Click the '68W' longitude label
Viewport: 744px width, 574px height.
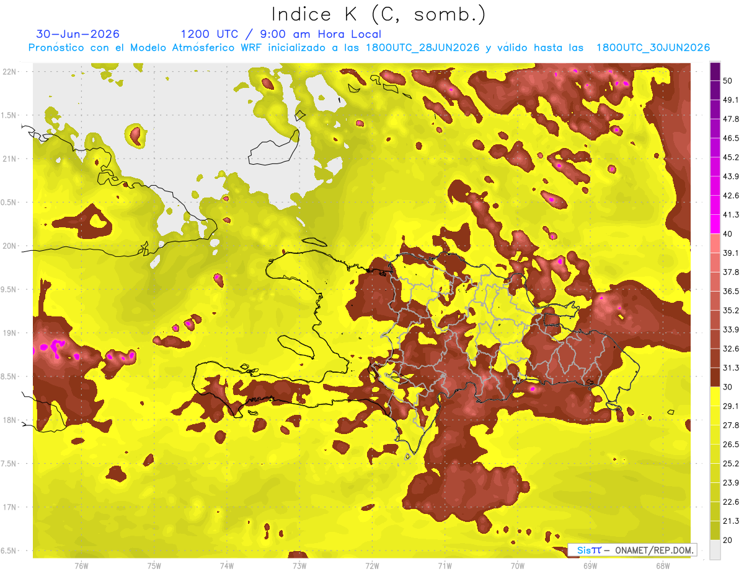pos(663,566)
